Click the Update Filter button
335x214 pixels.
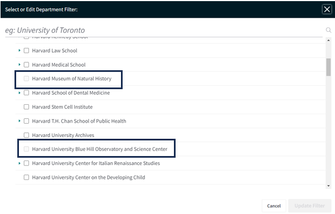[309, 206]
